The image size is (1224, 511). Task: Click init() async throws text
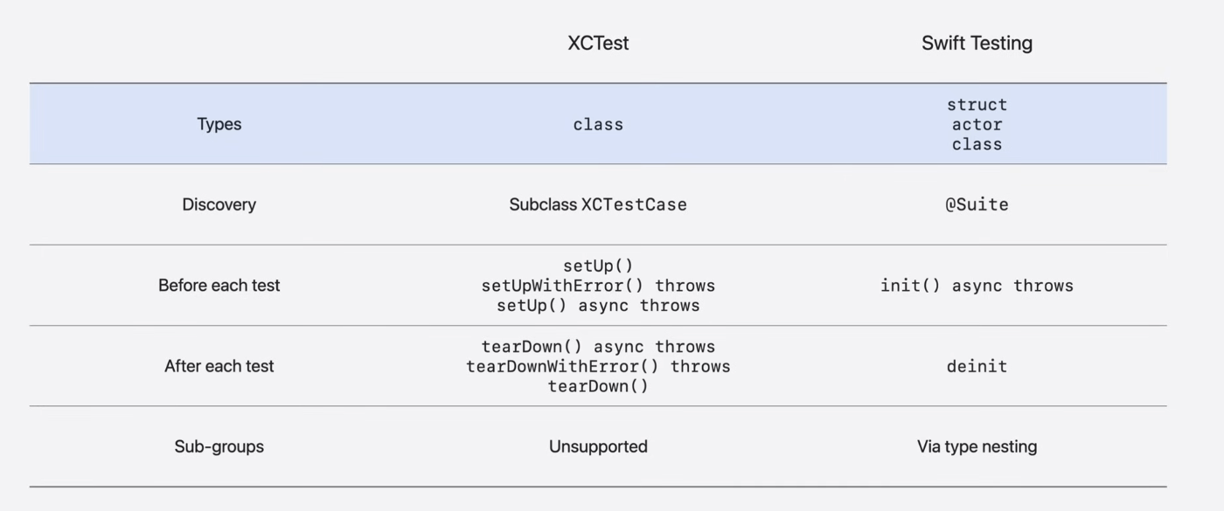[977, 286]
